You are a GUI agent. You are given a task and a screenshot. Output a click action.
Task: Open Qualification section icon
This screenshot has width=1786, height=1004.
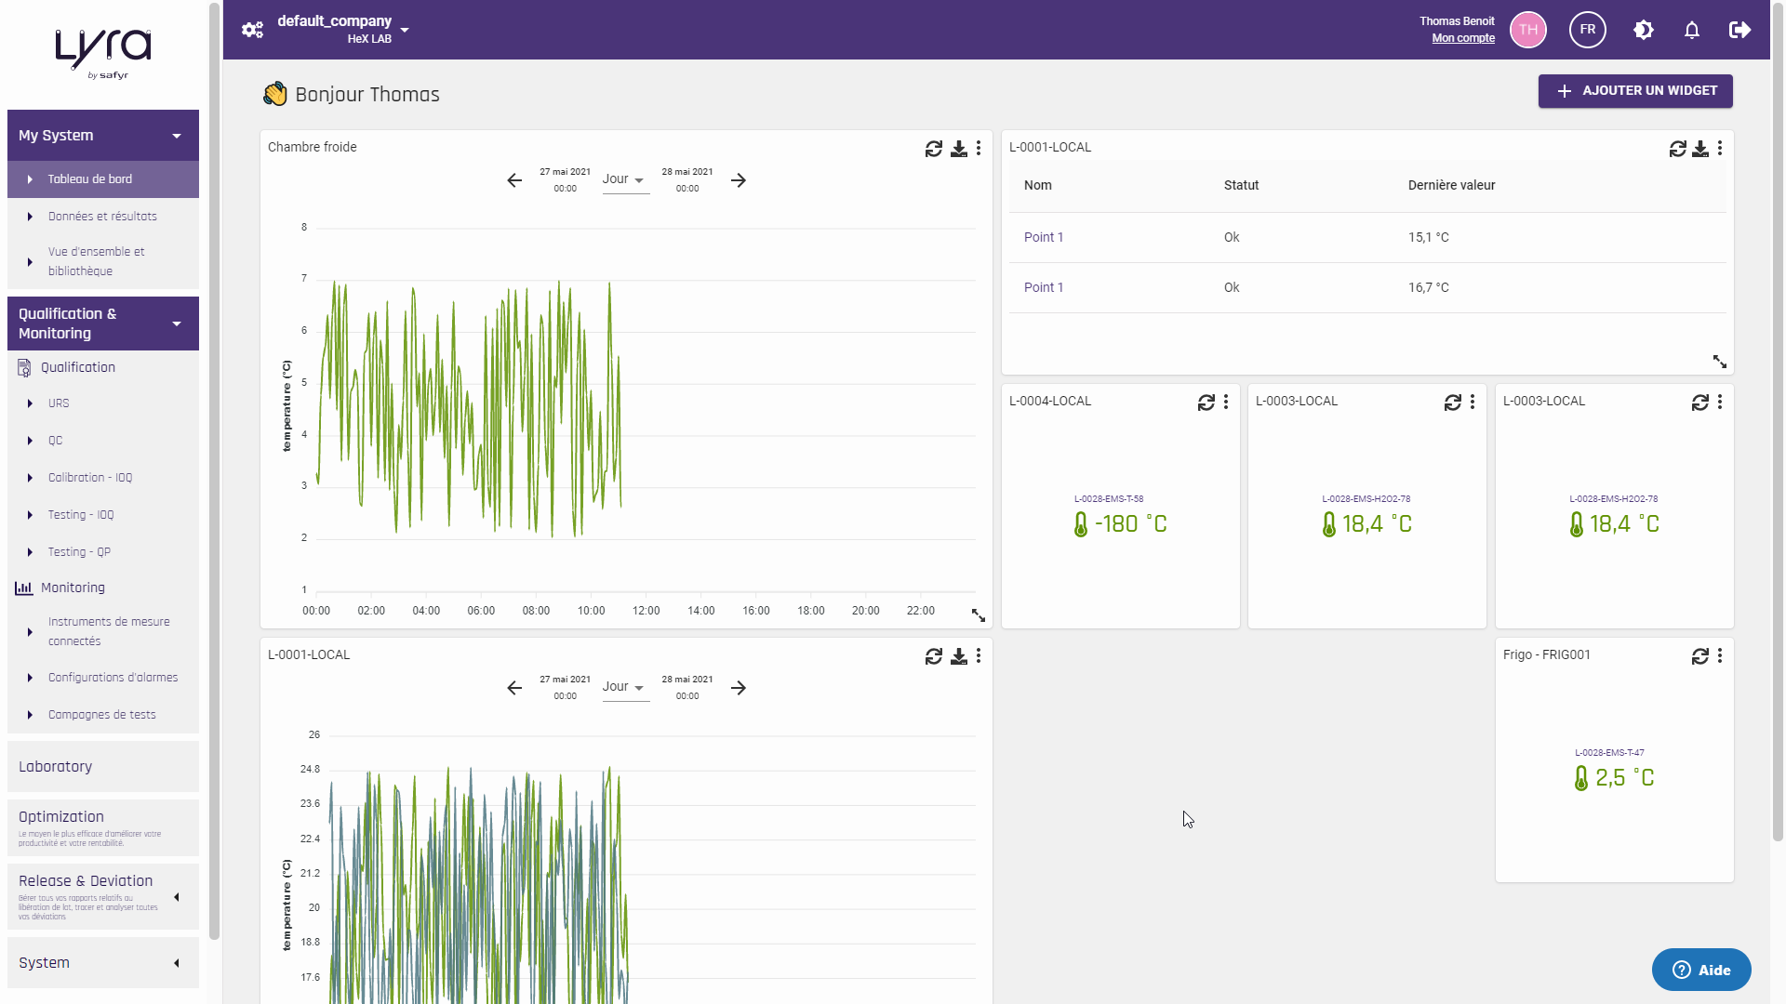point(24,368)
